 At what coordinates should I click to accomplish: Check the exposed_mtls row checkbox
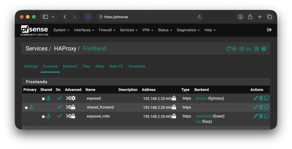pos(43,117)
